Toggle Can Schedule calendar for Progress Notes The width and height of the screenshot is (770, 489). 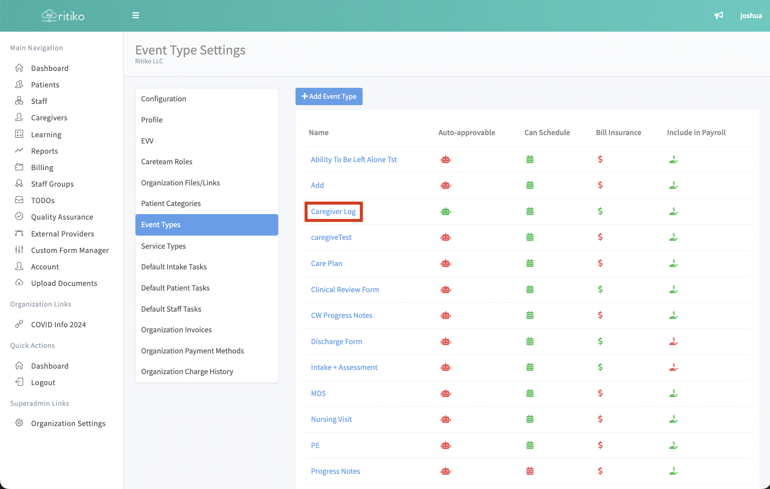(530, 471)
